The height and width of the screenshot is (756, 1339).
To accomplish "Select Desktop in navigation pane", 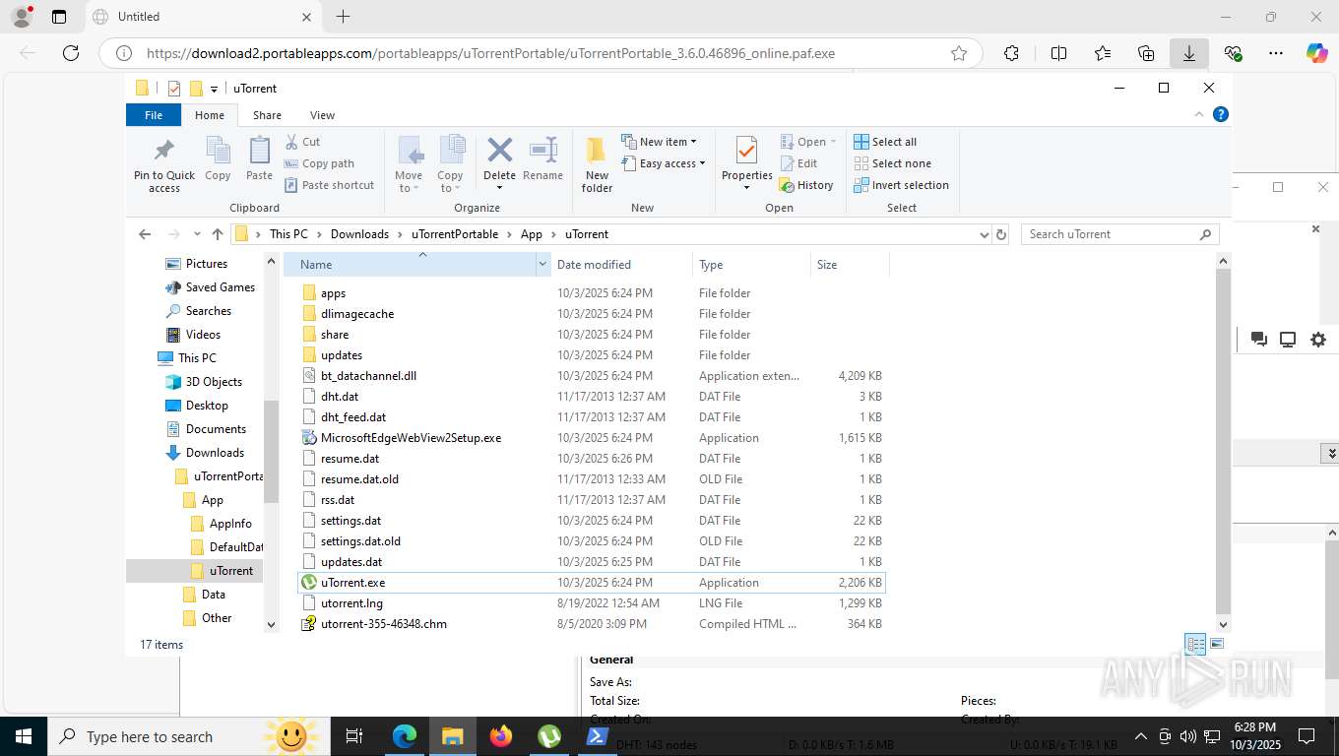I will click(x=206, y=406).
